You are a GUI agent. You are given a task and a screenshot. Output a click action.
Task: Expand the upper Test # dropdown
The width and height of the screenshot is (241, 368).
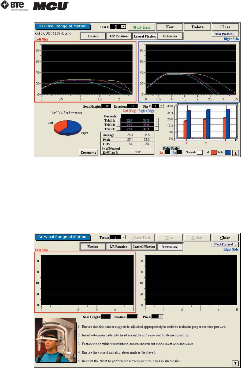click(123, 26)
